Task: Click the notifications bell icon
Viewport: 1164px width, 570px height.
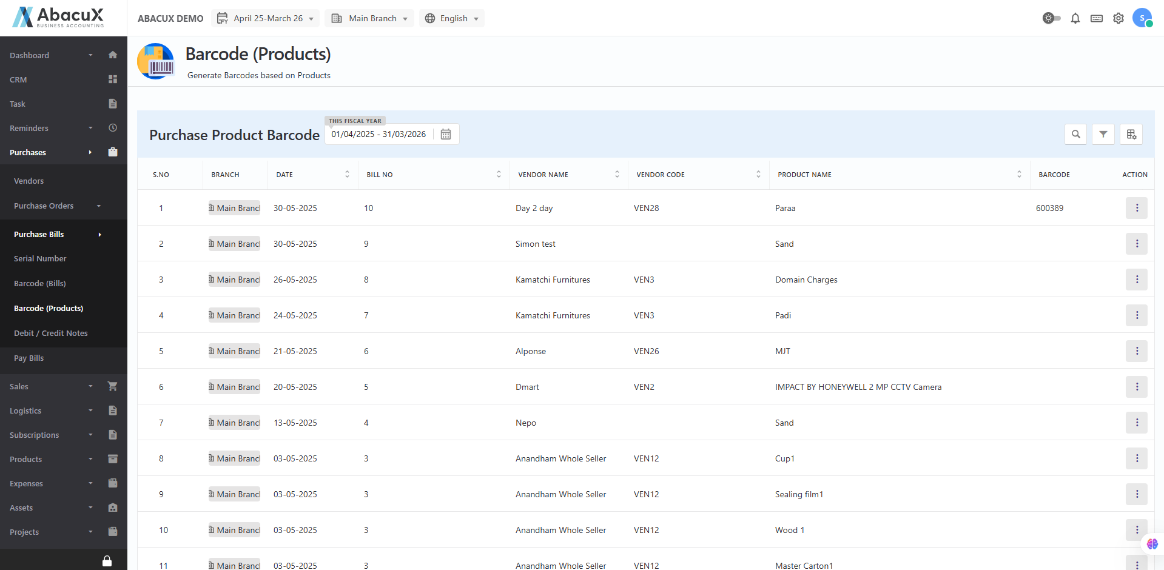Action: pos(1075,18)
